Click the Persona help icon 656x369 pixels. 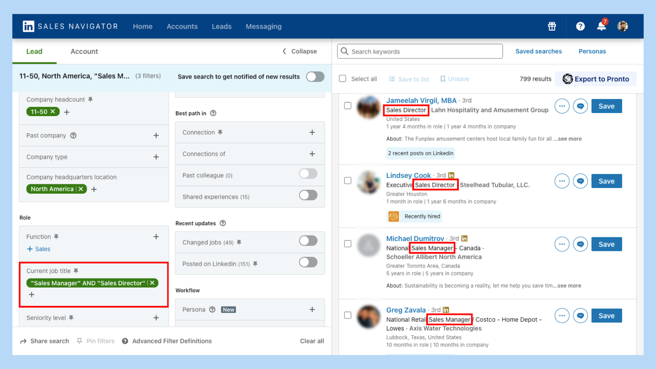point(212,310)
